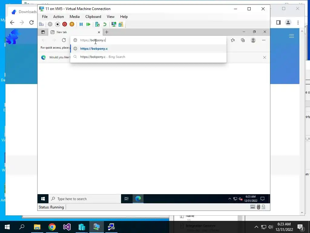Open VM clock showing 6:23 AM
The width and height of the screenshot is (310, 233).
[251, 199]
